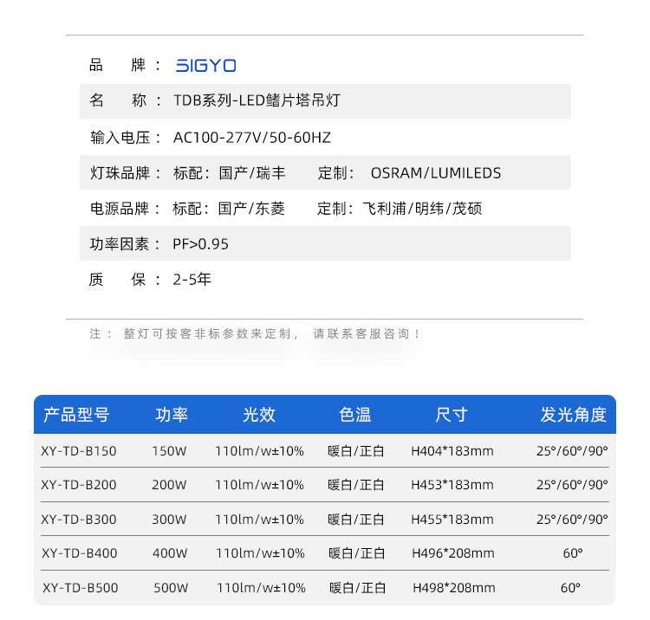Click power cell '300W'
The height and width of the screenshot is (620, 650).
[169, 519]
